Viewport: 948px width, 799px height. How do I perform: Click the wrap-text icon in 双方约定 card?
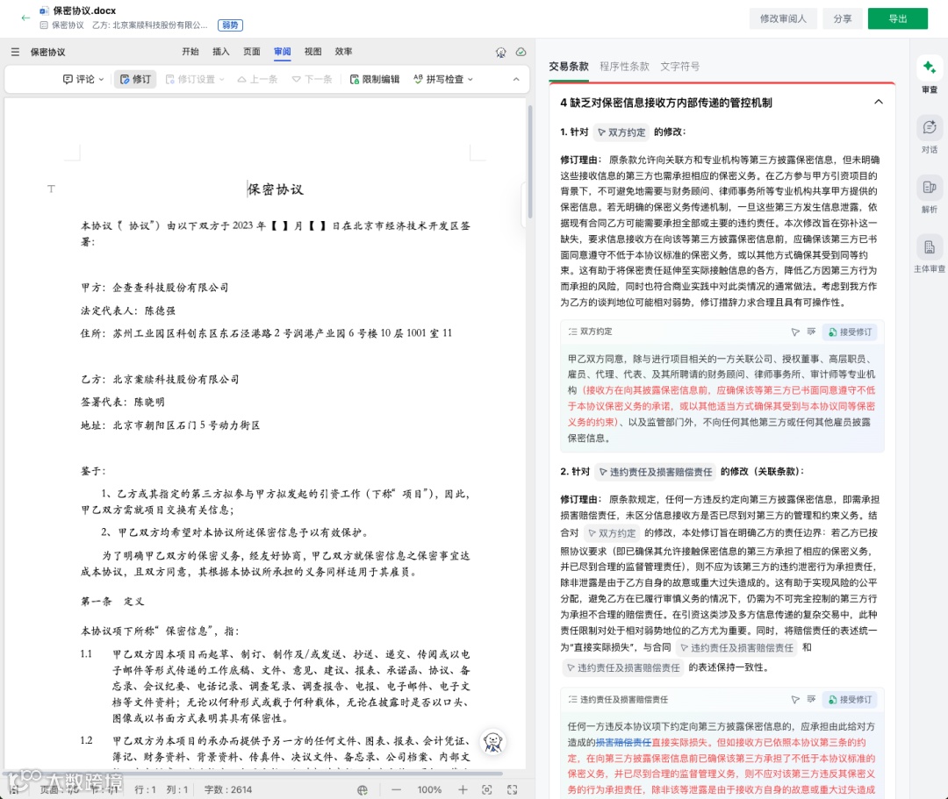point(811,332)
